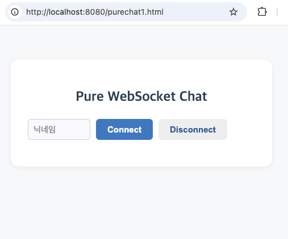Open the site information icon

point(15,12)
